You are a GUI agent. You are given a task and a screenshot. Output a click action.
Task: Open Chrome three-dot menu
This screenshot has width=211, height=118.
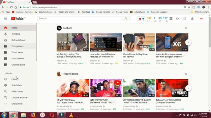pos(208,7)
